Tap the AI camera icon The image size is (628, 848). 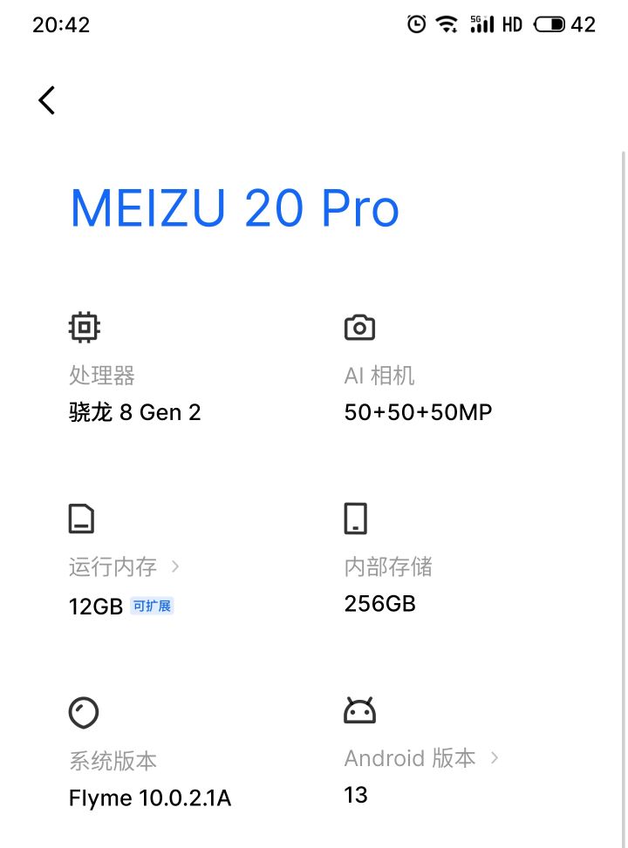(x=359, y=328)
